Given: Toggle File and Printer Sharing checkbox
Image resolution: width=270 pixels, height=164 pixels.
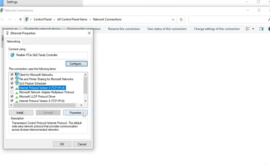Looking at the screenshot, I should (x=12, y=79).
